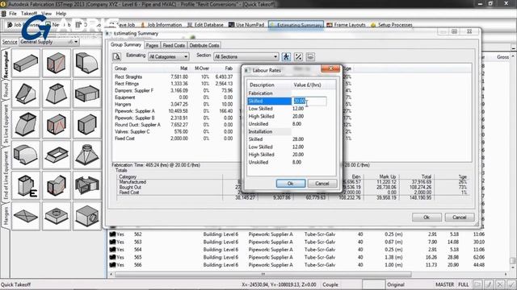Switch to the Fixed Costs tab
Viewport: 517px width, 290px height.
point(174,45)
